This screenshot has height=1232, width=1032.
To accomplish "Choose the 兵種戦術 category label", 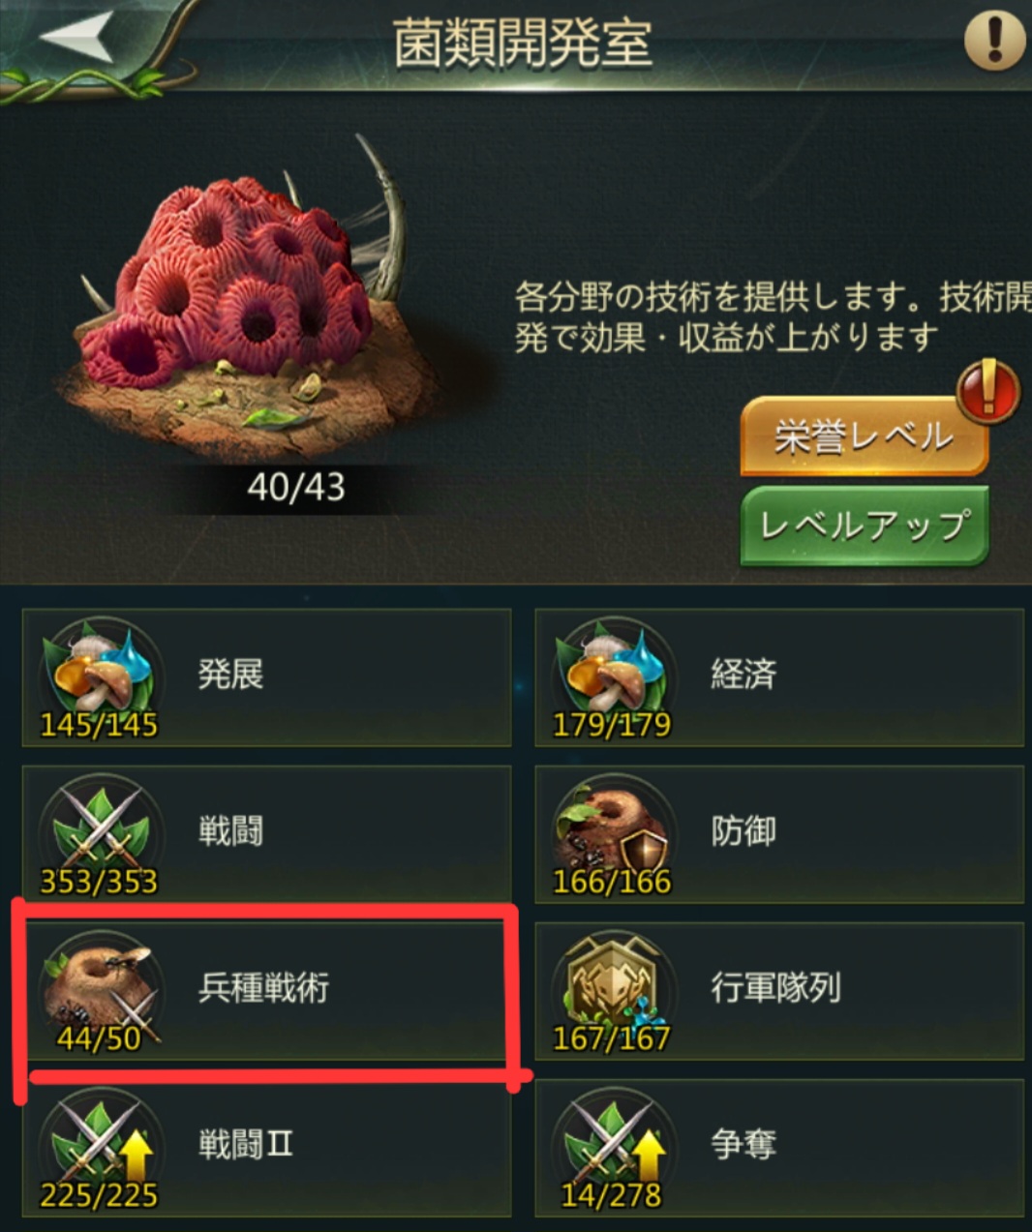I will [263, 987].
